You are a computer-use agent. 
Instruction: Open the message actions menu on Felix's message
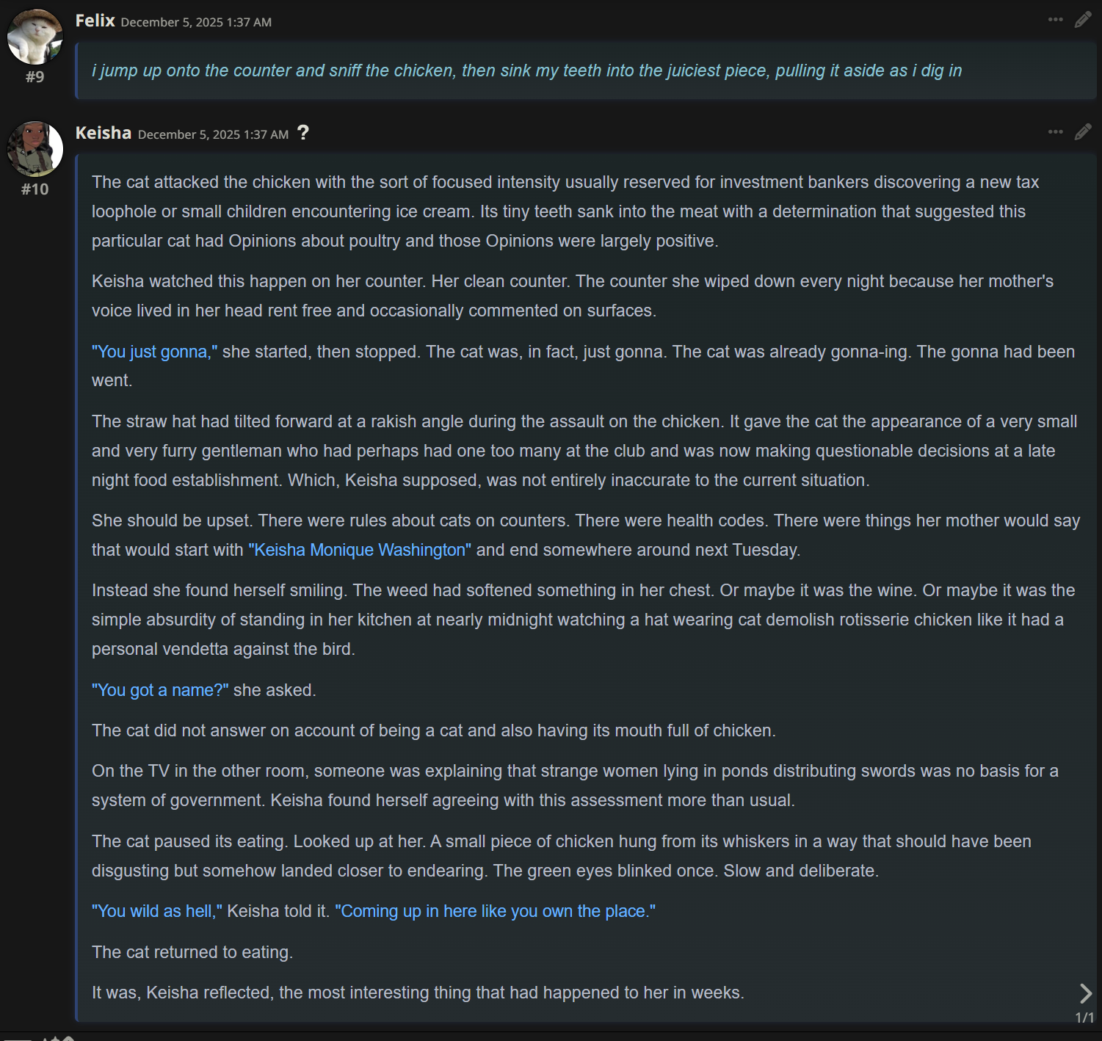[x=1055, y=20]
